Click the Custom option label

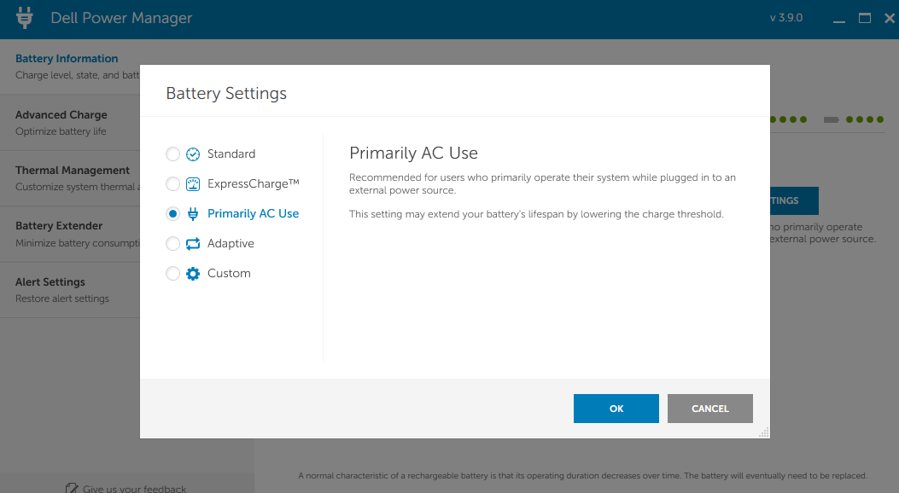point(229,273)
